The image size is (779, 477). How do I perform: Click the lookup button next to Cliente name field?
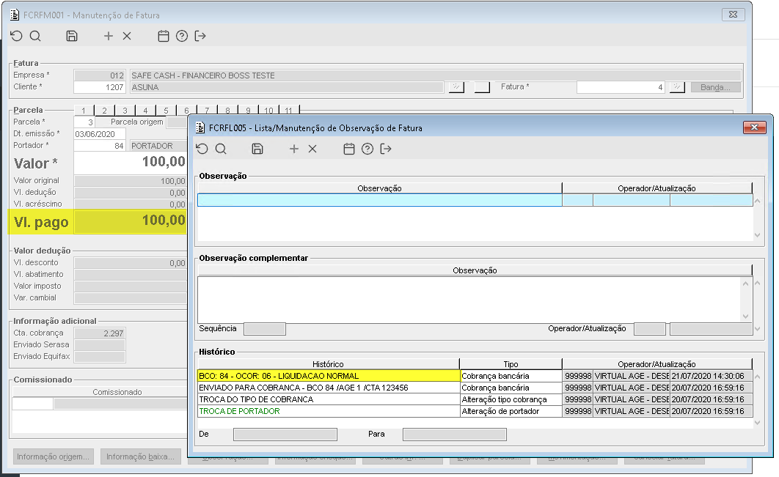point(456,87)
